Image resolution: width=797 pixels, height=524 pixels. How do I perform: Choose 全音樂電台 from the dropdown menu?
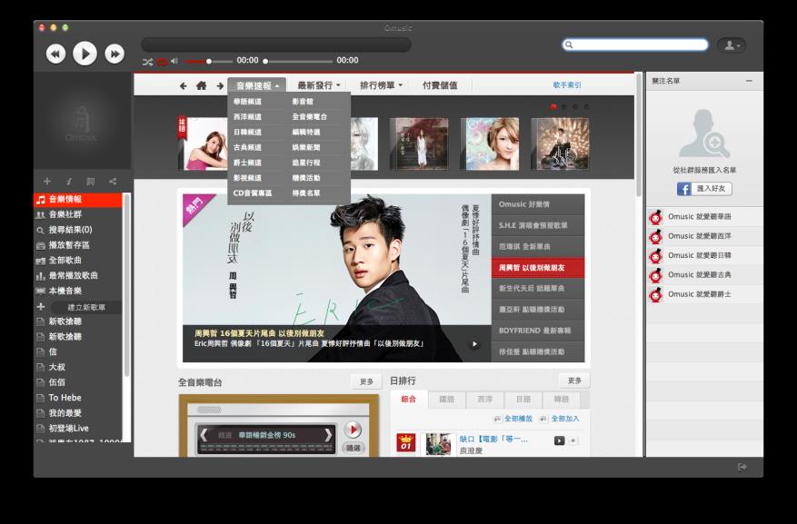[x=310, y=117]
